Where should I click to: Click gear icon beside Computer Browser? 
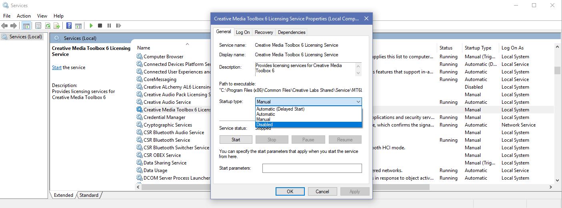tap(139, 57)
